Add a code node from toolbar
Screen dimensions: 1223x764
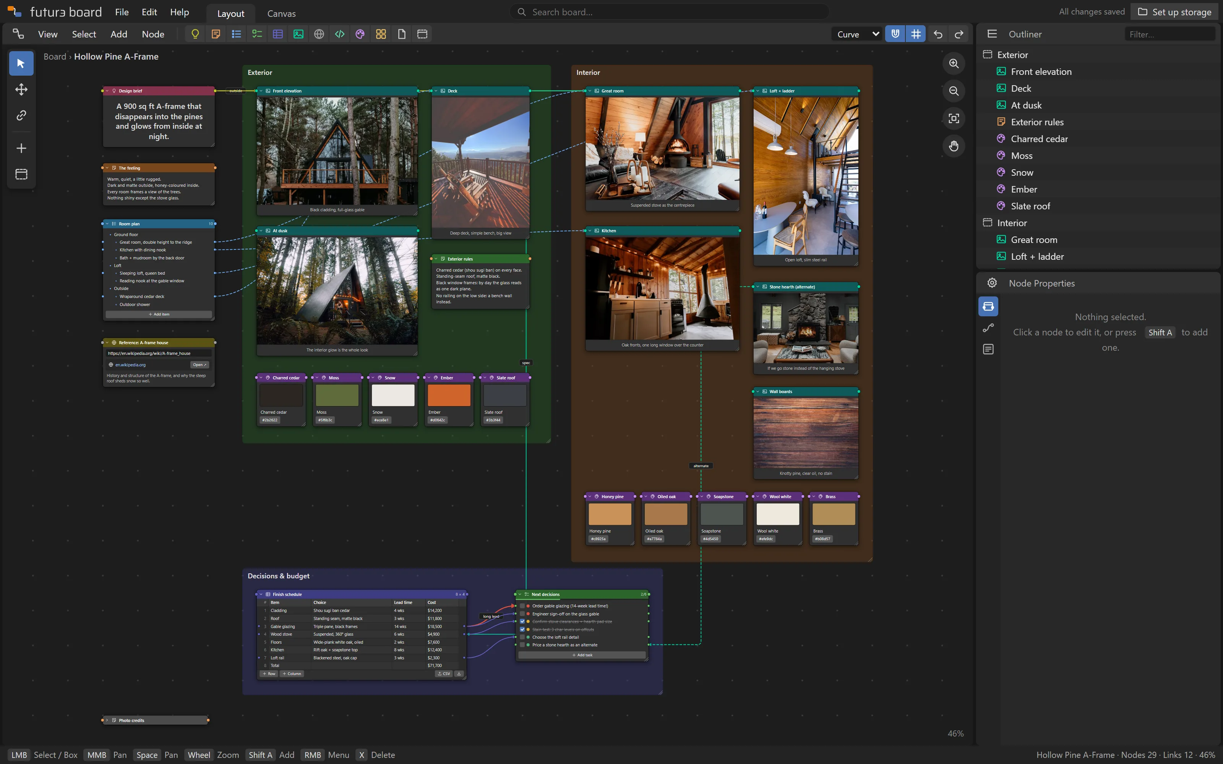[340, 34]
